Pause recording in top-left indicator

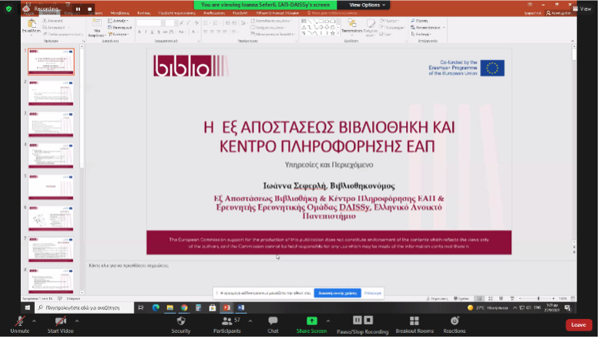(79, 8)
